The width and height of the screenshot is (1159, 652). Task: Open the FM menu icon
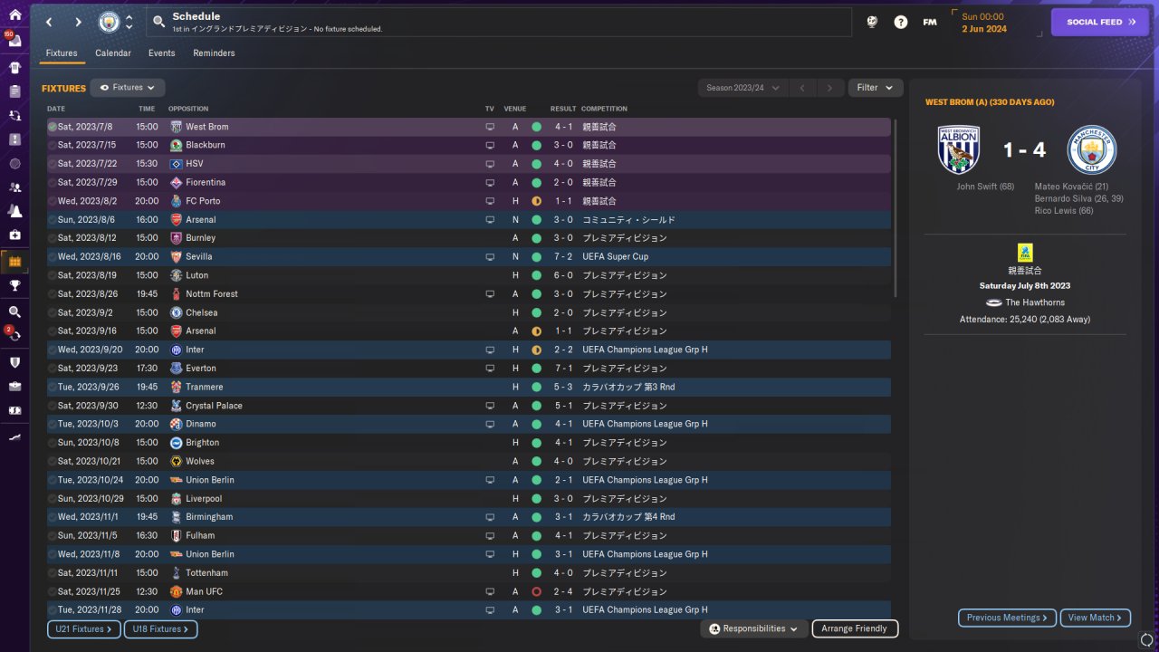pyautogui.click(x=930, y=22)
